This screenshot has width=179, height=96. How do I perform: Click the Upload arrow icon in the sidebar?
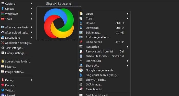coord(3,8)
